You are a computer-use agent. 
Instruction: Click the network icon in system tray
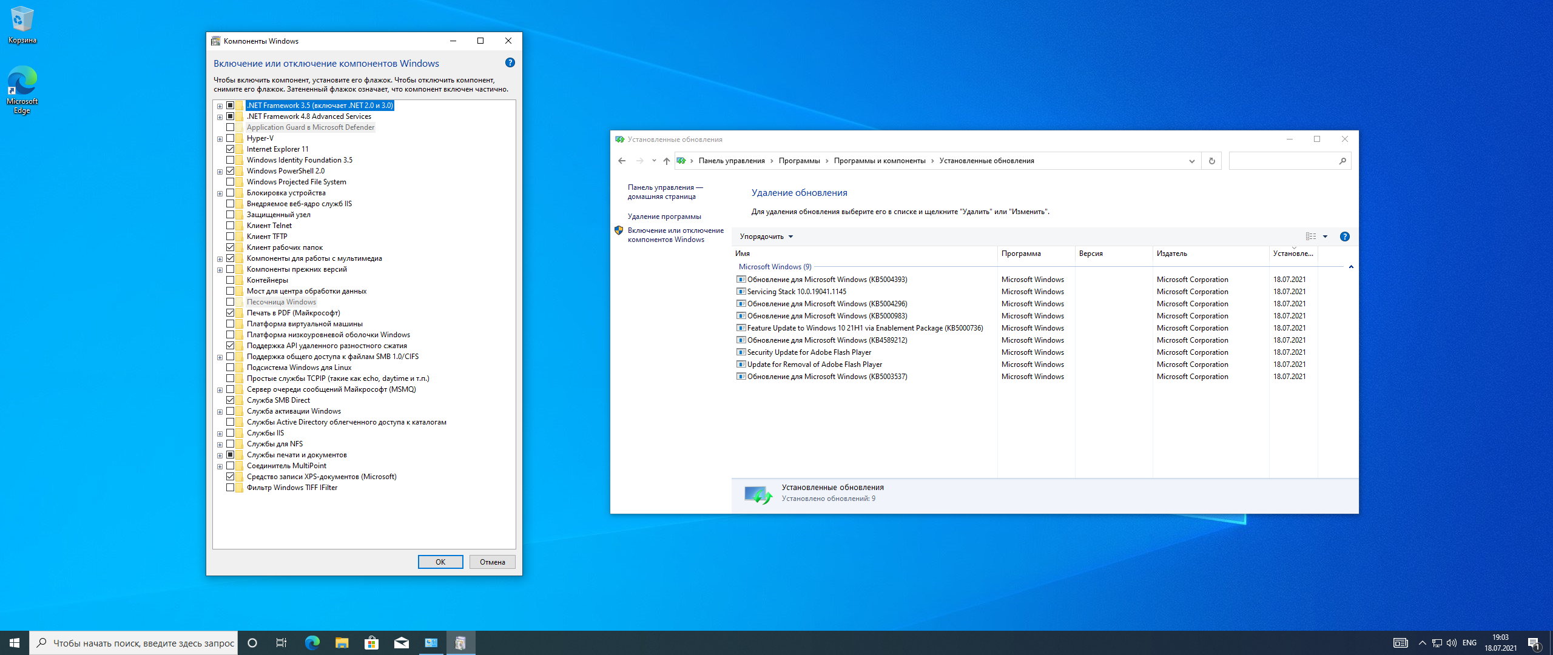pos(1437,643)
